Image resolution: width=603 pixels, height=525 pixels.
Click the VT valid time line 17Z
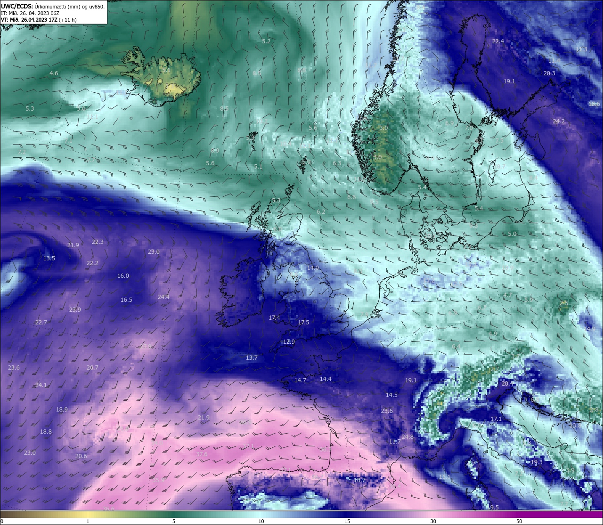click(39, 20)
